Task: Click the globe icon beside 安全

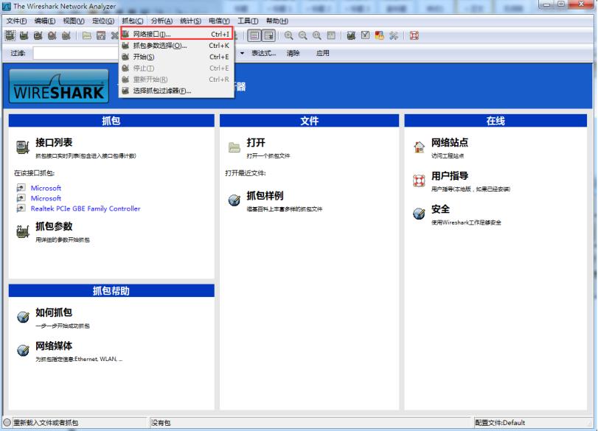Action: pos(419,214)
